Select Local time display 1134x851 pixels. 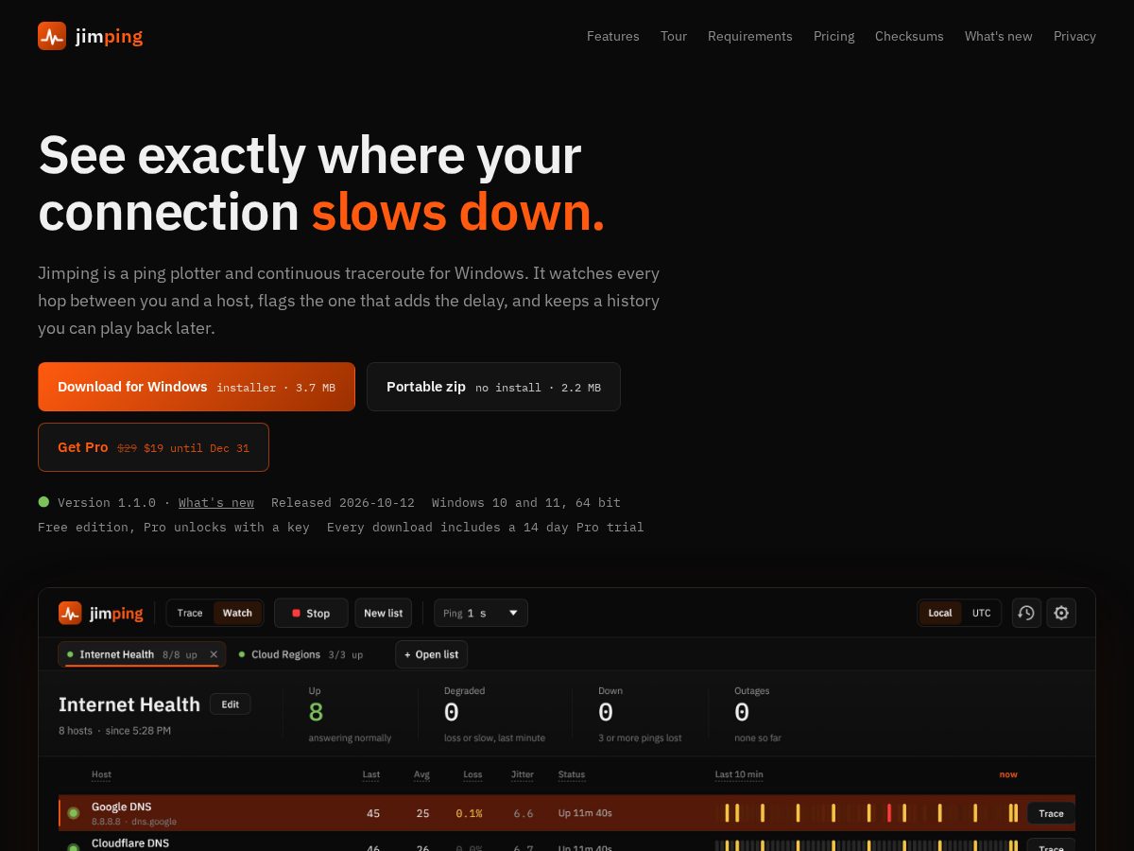click(x=940, y=613)
